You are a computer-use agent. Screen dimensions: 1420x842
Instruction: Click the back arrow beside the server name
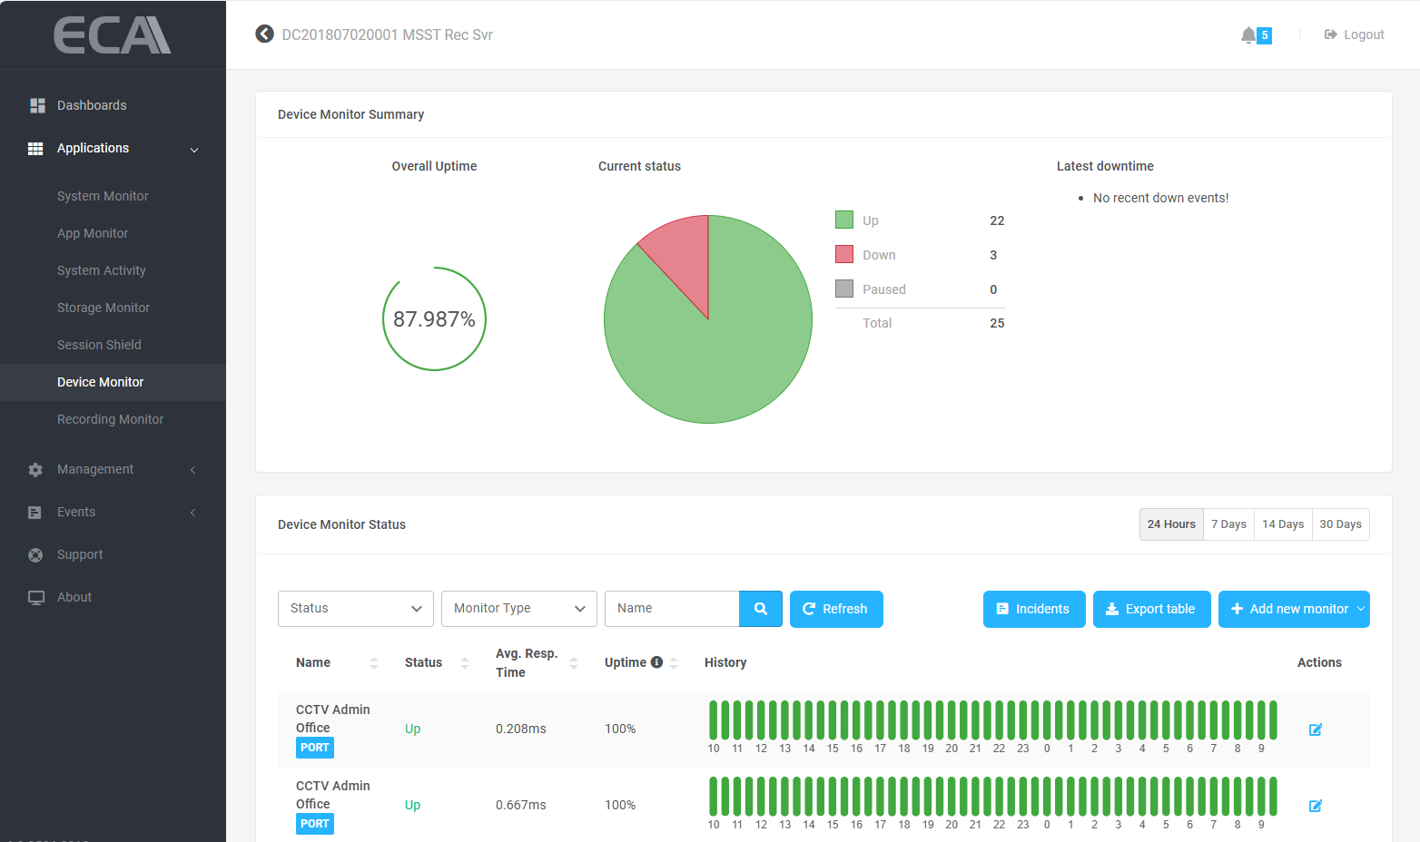[264, 34]
